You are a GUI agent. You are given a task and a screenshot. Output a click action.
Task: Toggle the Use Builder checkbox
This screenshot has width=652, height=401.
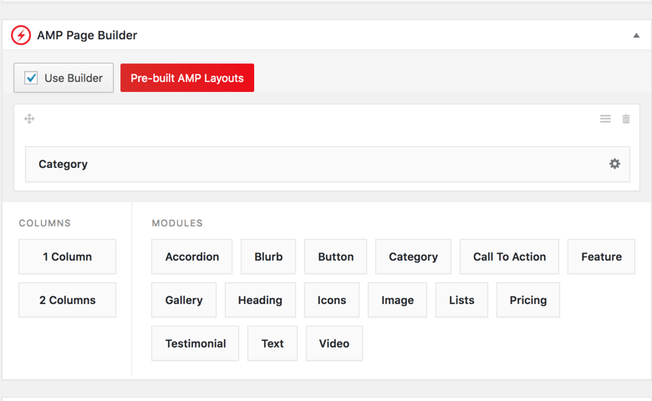[x=31, y=78]
